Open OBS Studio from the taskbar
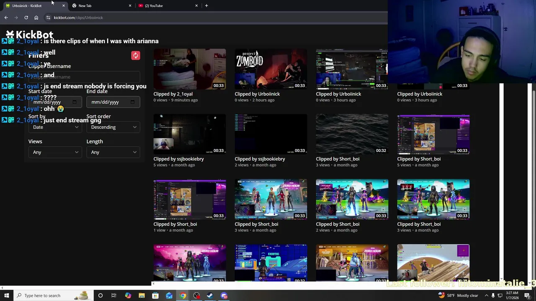This screenshot has width=536, height=301. coord(196,296)
